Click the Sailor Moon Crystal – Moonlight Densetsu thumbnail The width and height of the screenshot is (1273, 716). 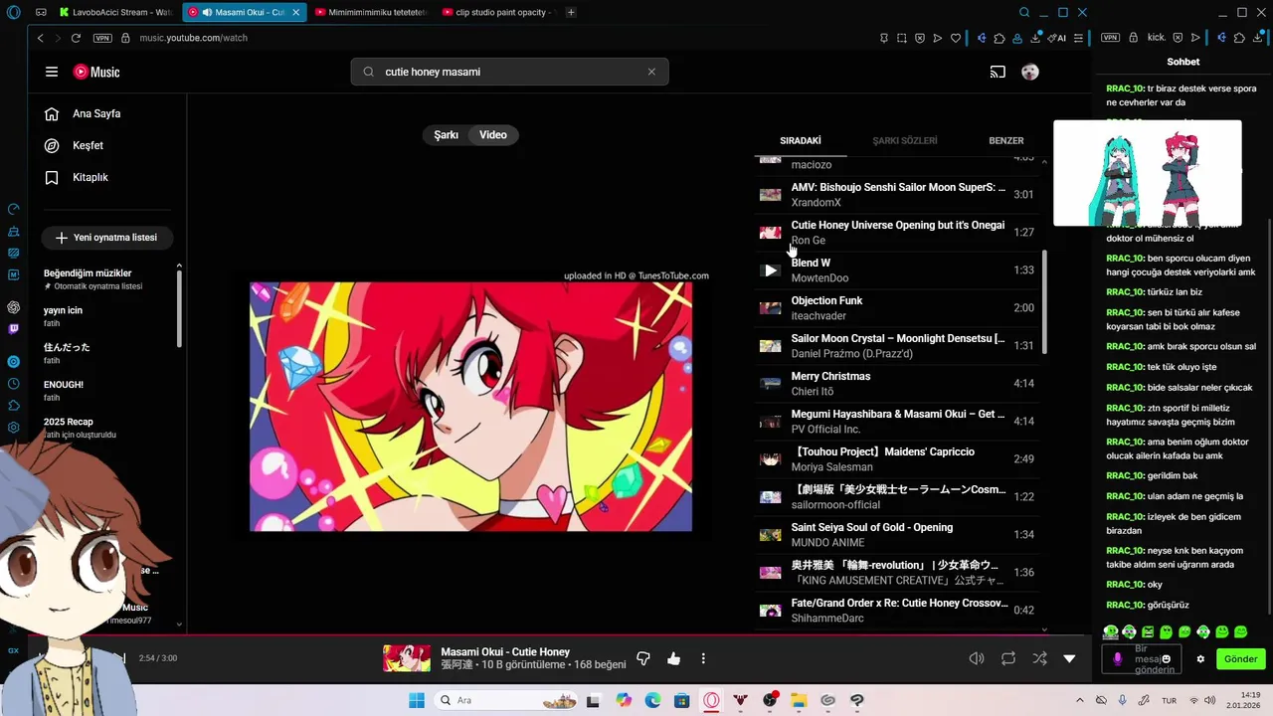pyautogui.click(x=770, y=346)
